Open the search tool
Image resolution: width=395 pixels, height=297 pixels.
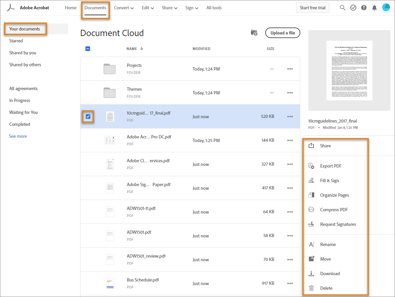tap(343, 7)
